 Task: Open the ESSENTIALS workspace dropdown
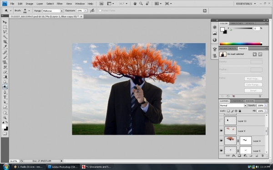[246, 4]
